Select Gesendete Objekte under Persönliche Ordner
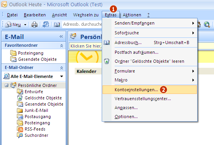Image resolution: width=214 pixels, height=145 pixels. click(44, 104)
